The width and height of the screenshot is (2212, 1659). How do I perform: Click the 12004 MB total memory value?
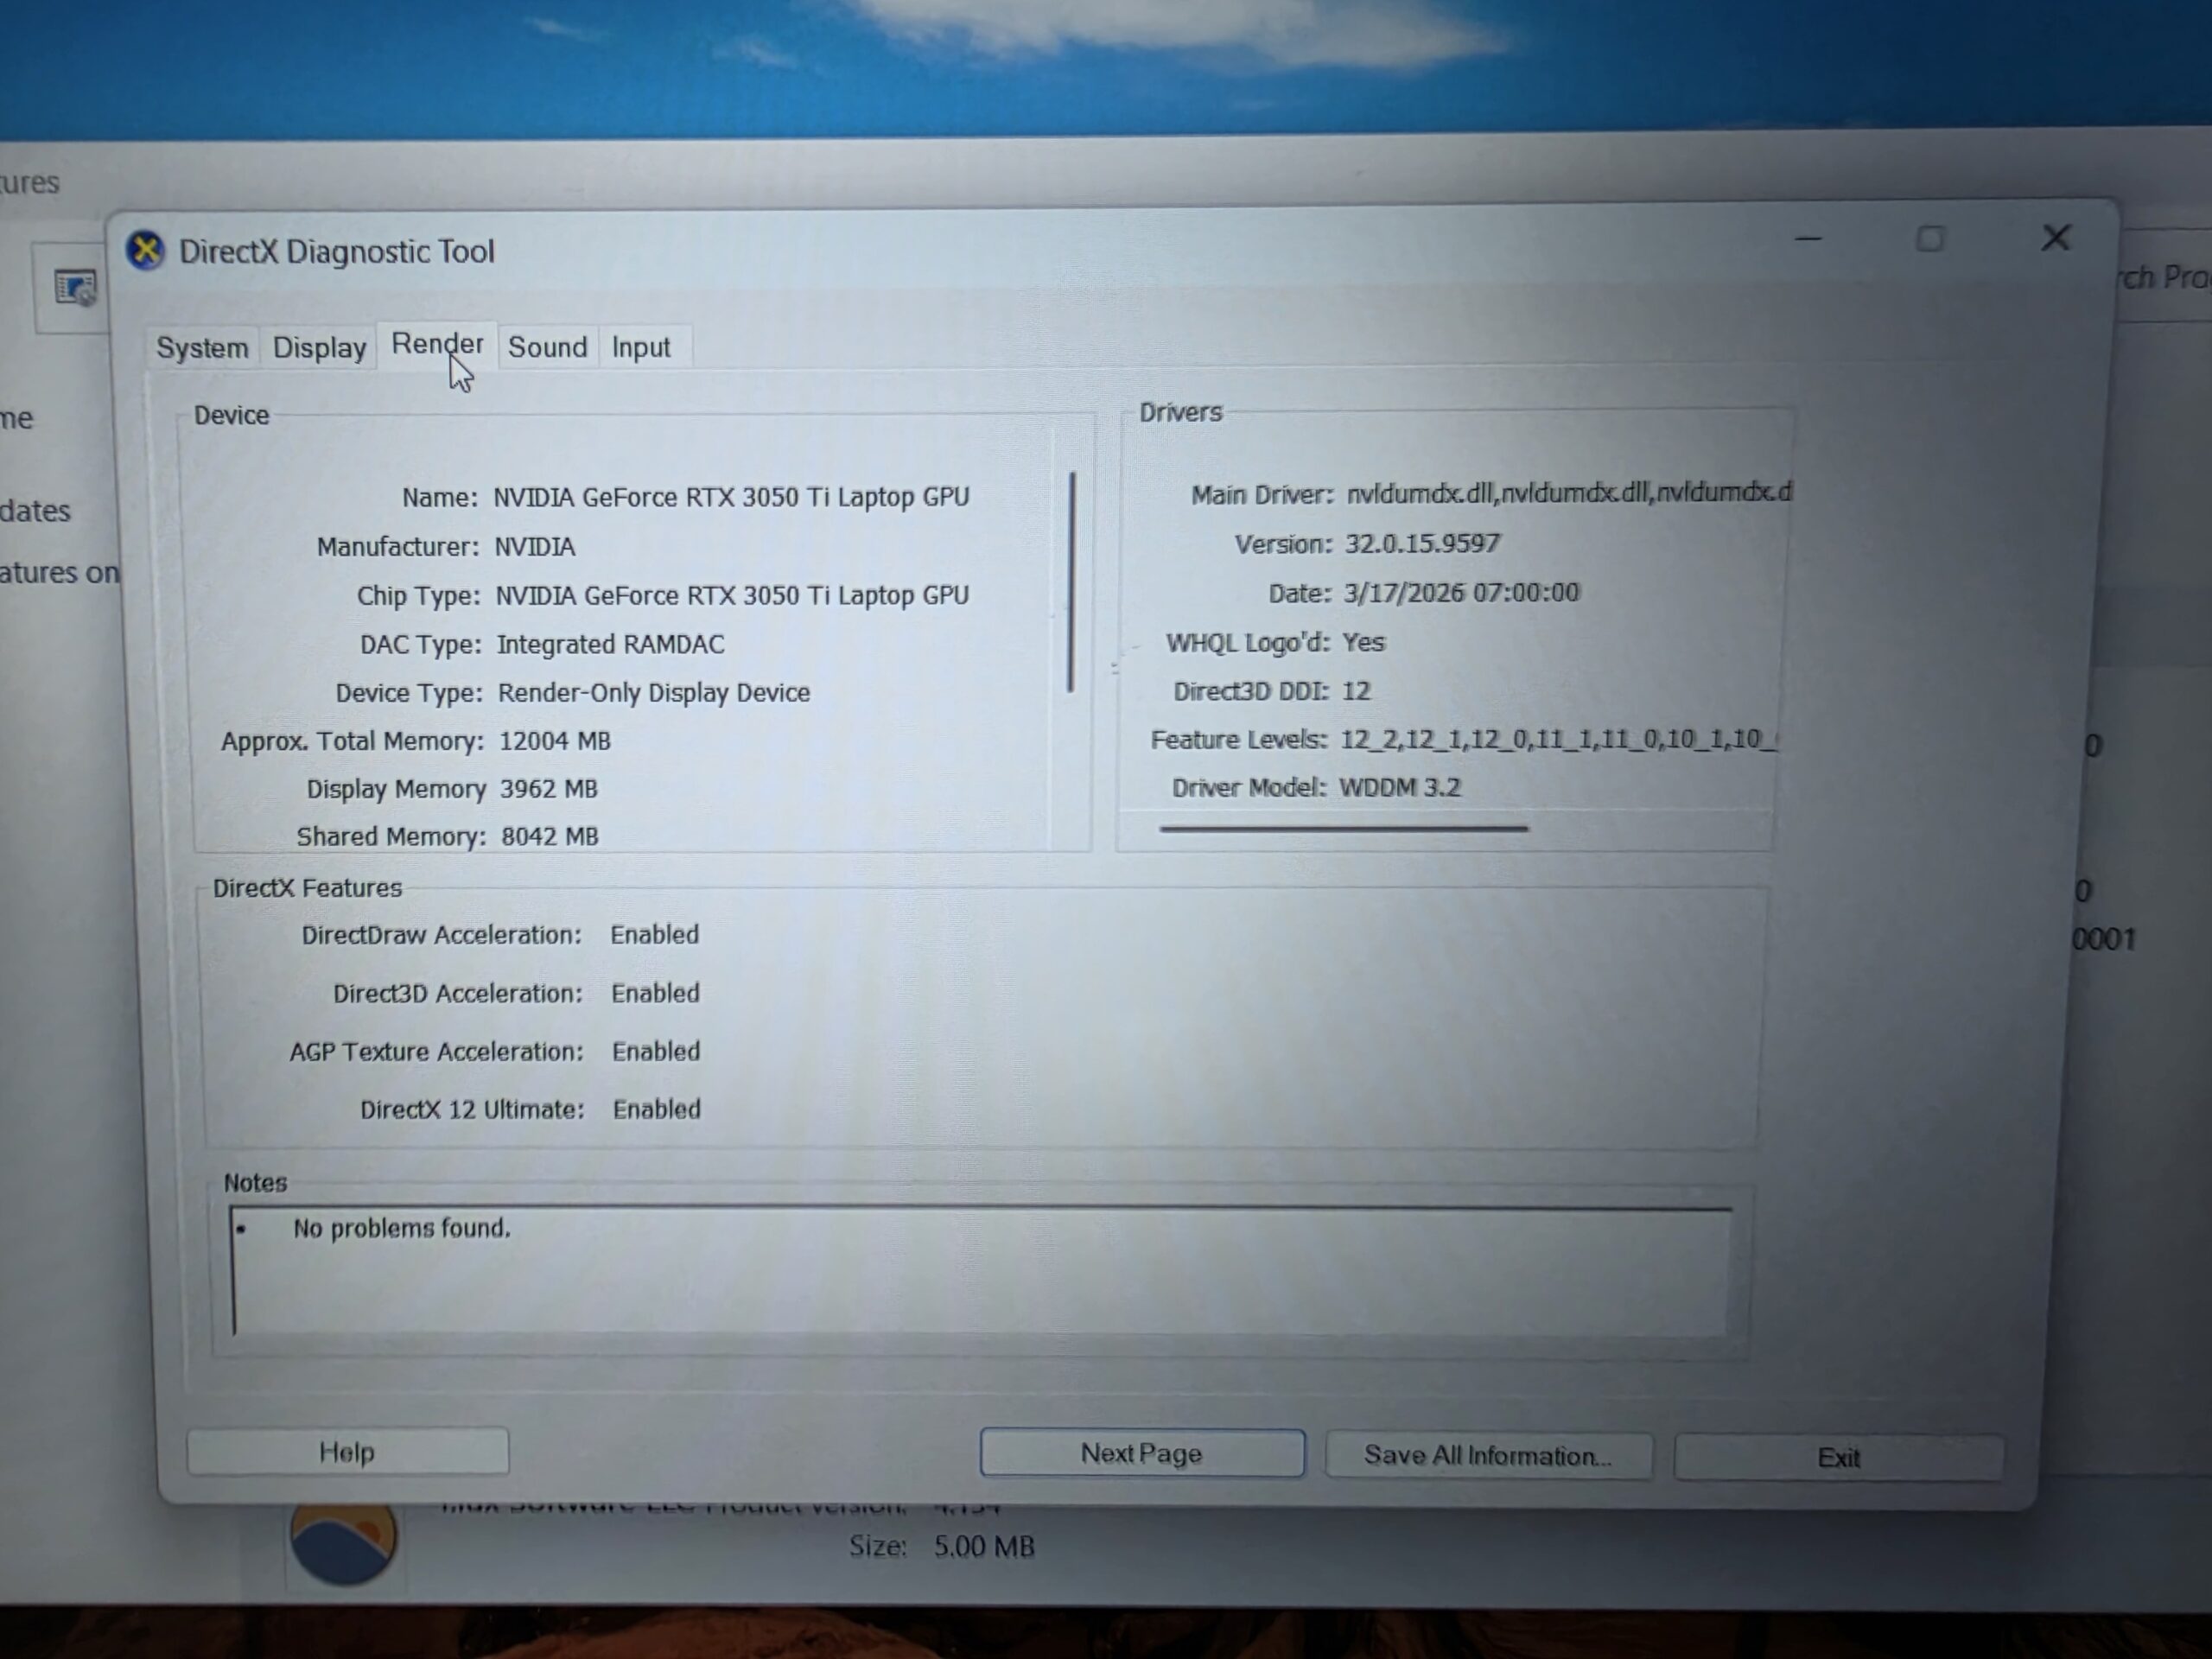(555, 741)
